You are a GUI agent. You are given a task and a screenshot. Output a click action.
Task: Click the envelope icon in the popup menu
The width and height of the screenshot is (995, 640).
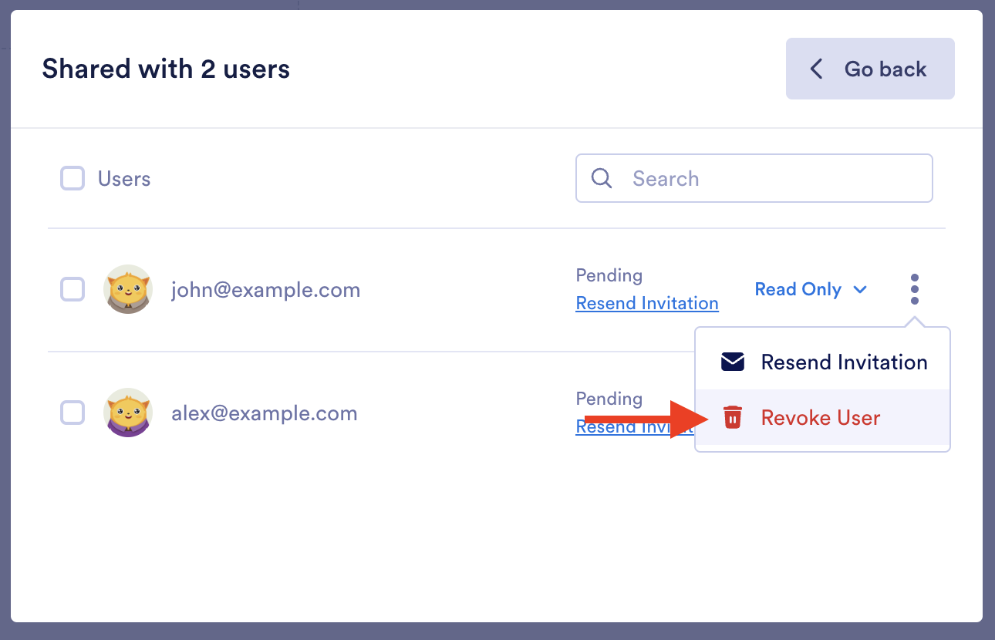tap(732, 362)
